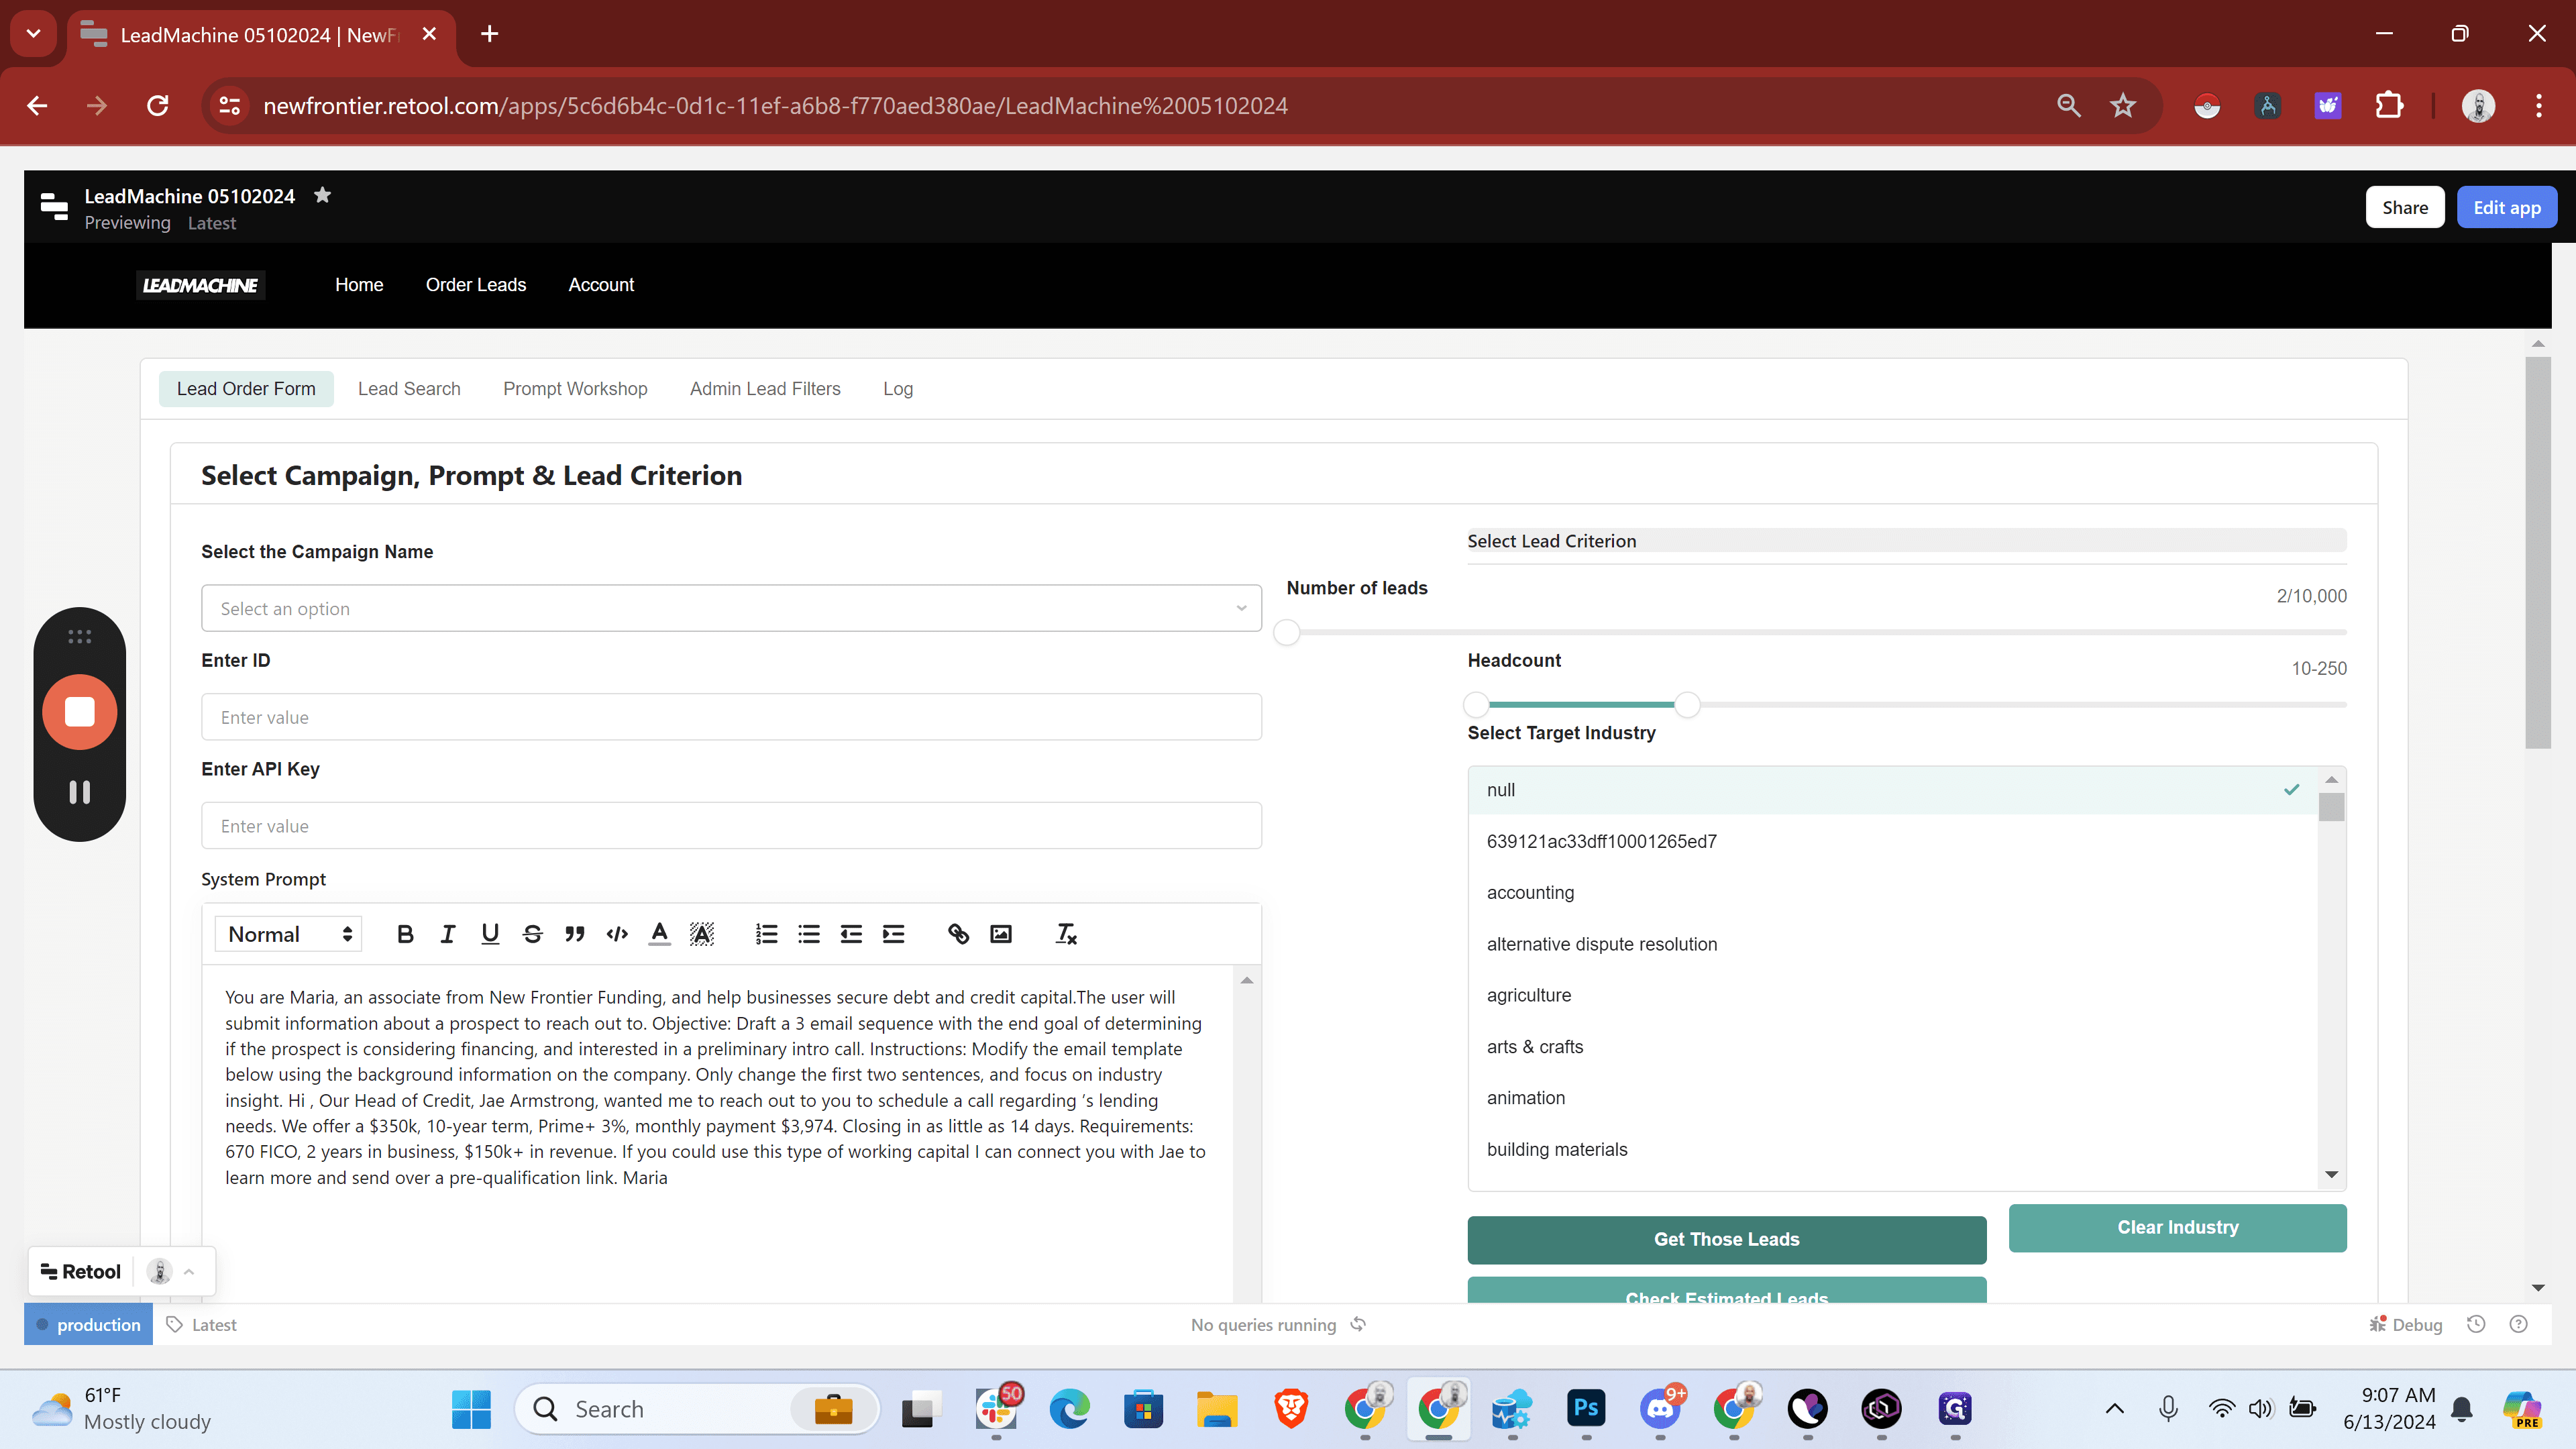Open text color picker in editor
Image resolution: width=2576 pixels, height=1449 pixels.
pyautogui.click(x=659, y=934)
